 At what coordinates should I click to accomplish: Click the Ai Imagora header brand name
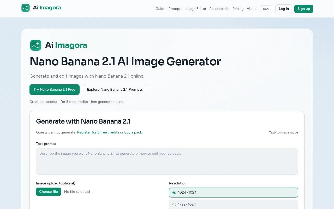point(47,8)
